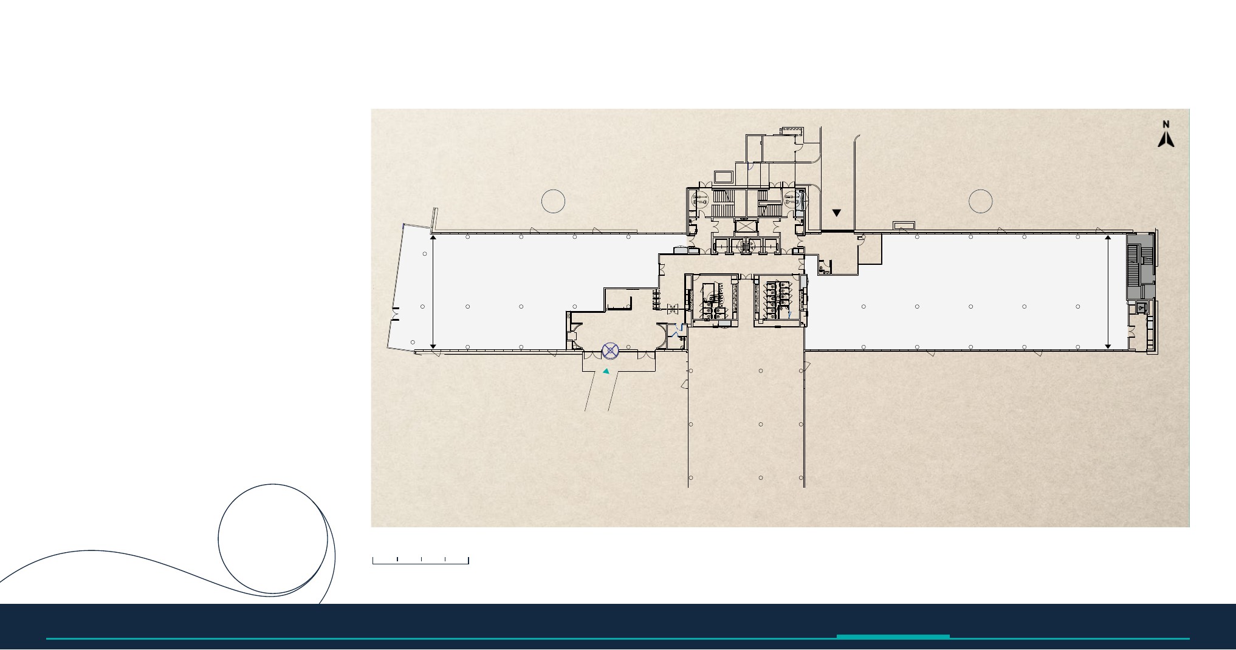Image resolution: width=1236 pixels, height=650 pixels.
Task: Click the circle above the right wing
Action: pos(980,201)
